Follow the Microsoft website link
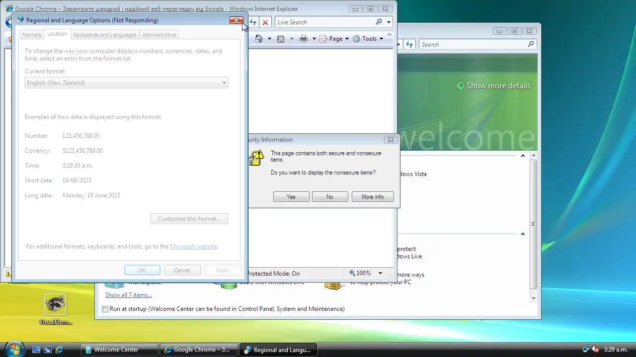Image resolution: width=636 pixels, height=357 pixels. coord(193,246)
